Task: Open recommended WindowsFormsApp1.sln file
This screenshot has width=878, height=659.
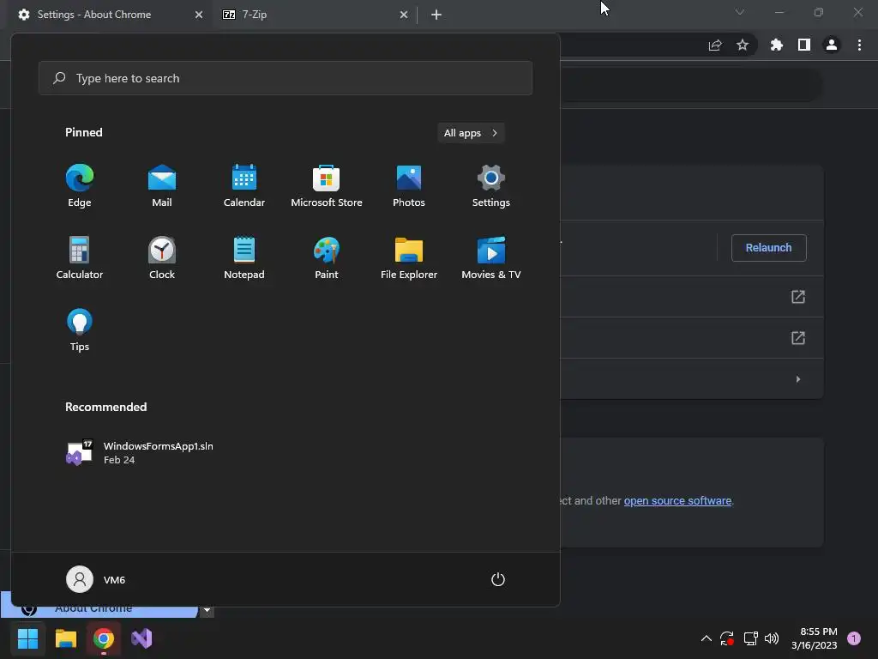Action: [140, 453]
